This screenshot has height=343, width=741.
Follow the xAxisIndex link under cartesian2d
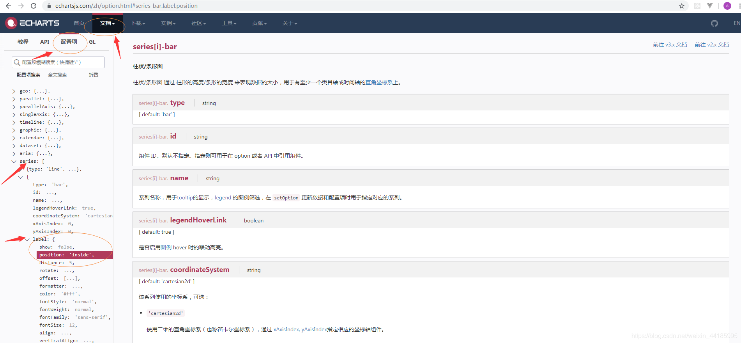tap(286, 330)
